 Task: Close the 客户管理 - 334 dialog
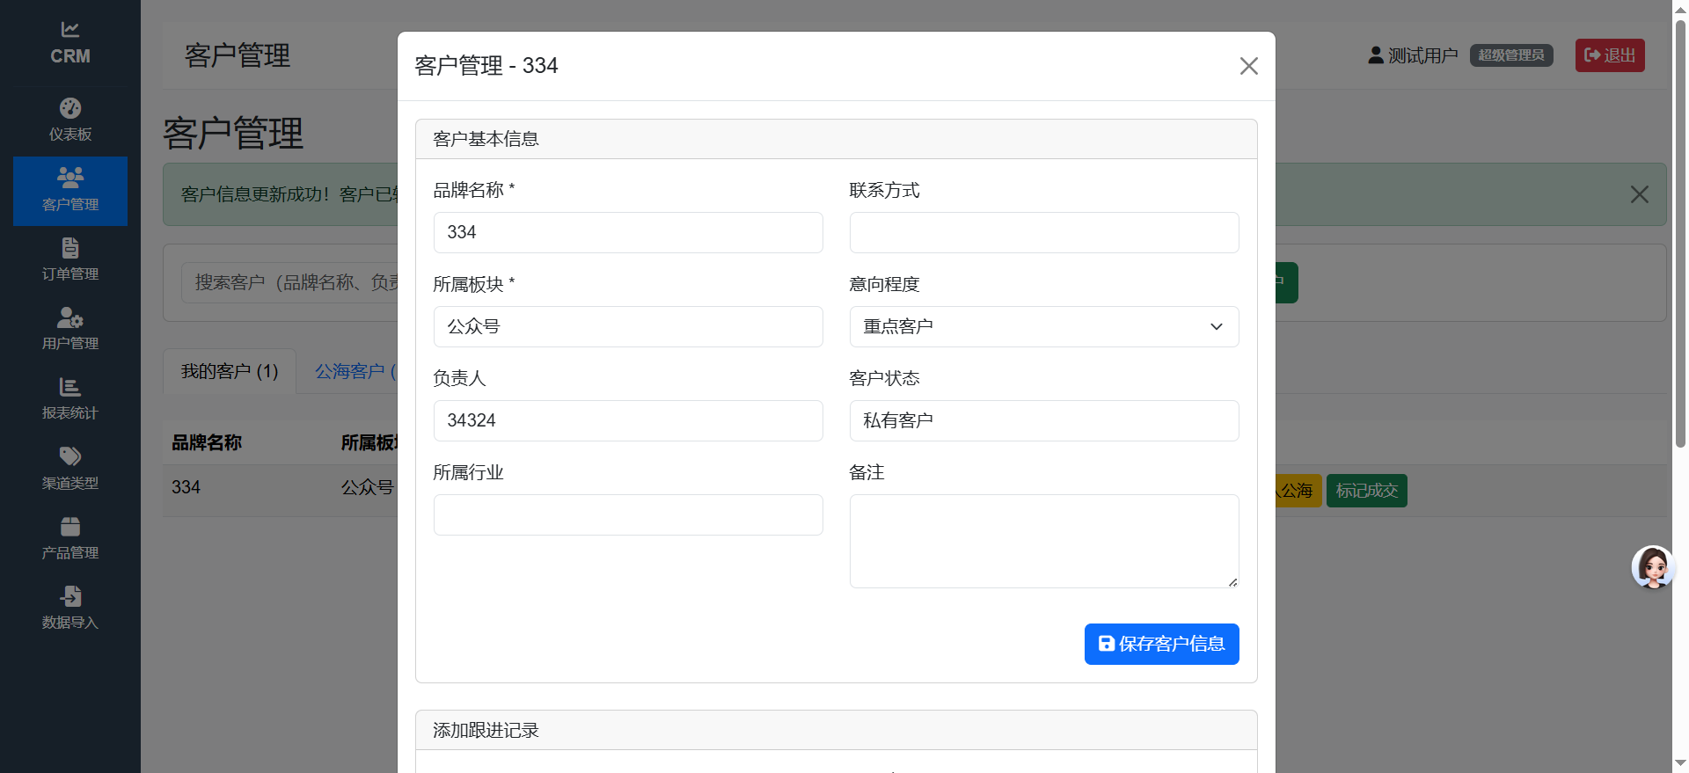[1248, 66]
